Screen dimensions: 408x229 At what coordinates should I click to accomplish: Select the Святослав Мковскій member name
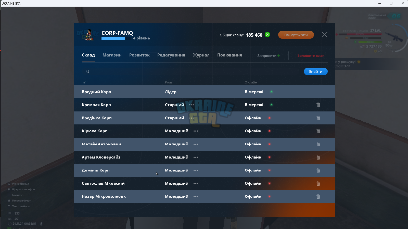pos(103,183)
